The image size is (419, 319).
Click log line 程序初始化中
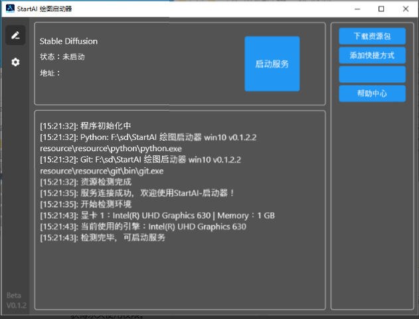click(86, 126)
